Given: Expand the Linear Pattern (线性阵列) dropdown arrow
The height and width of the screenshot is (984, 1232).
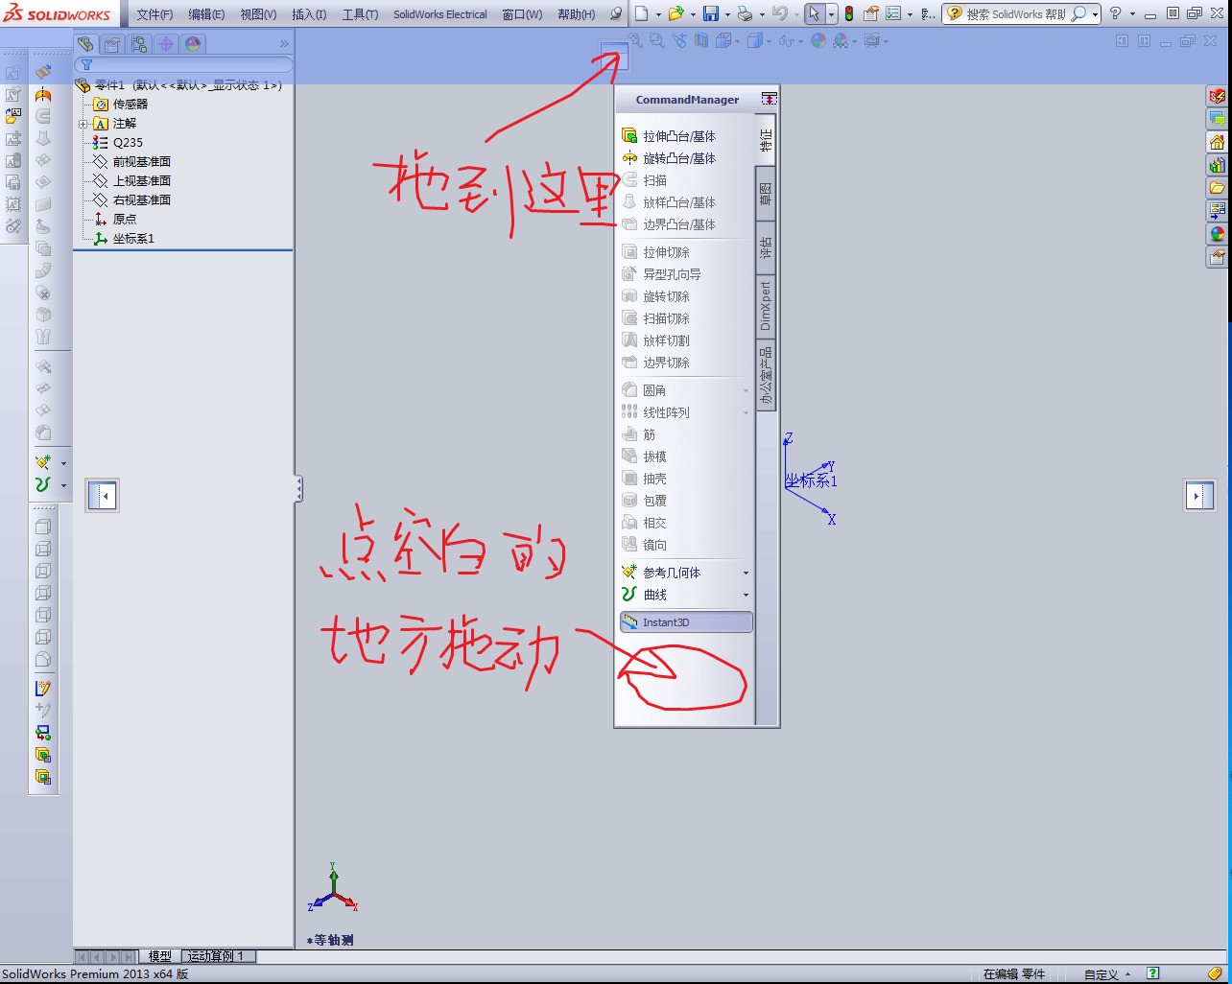Looking at the screenshot, I should [746, 412].
